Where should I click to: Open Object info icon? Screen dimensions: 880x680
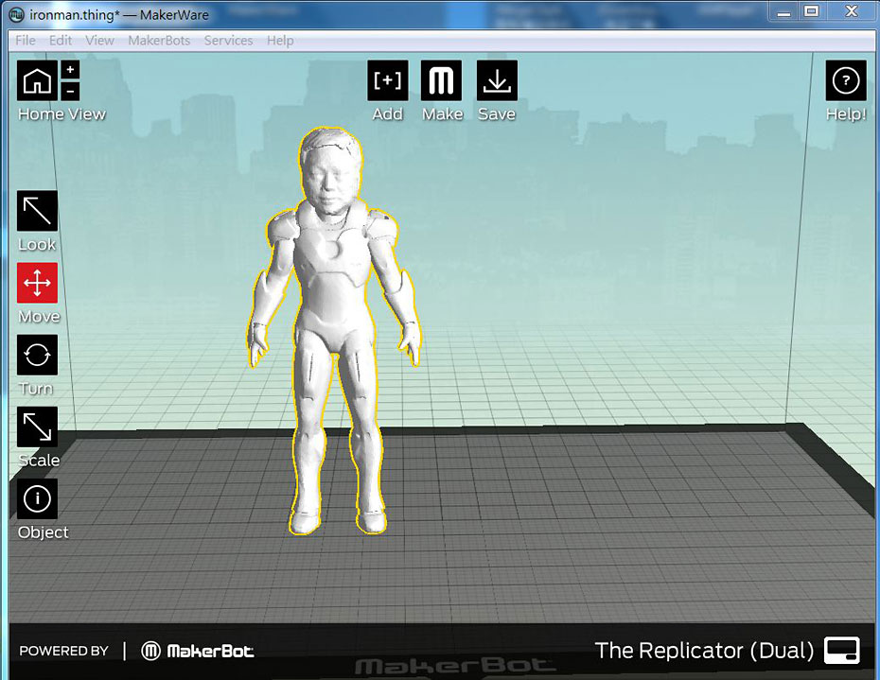(x=37, y=498)
